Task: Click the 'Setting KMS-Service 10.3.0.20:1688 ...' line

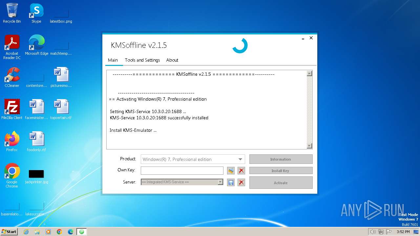Action: (148, 111)
